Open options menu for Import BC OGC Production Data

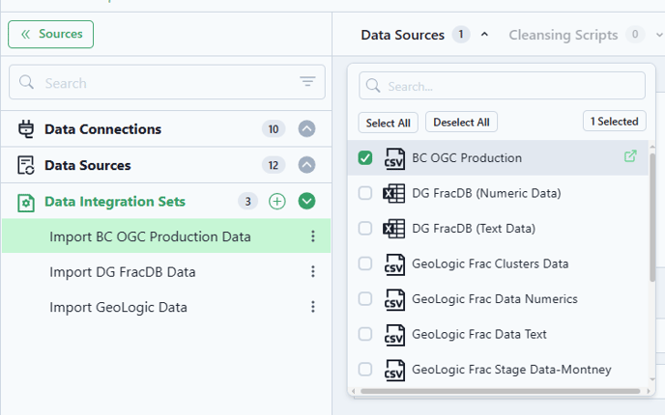[x=313, y=236]
